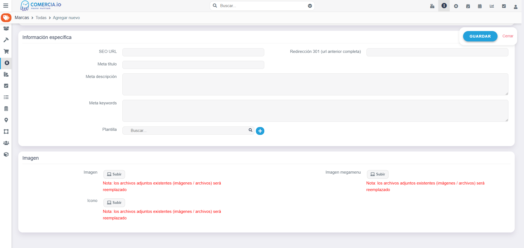This screenshot has height=248, width=524.
Task: Click the magnifier icon in top search
Action: 215,6
